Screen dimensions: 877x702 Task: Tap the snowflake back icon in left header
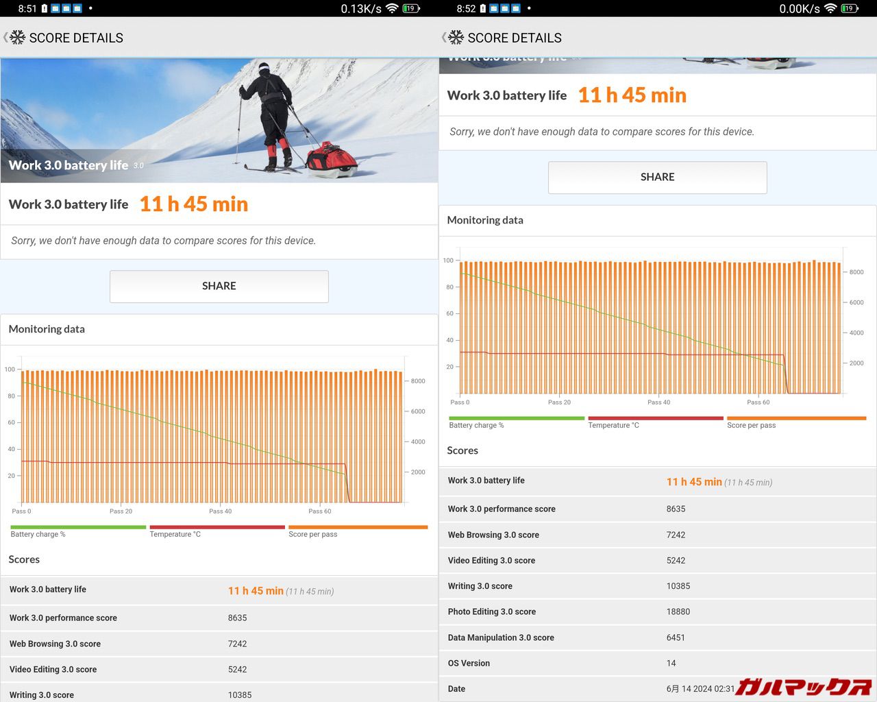[x=16, y=38]
